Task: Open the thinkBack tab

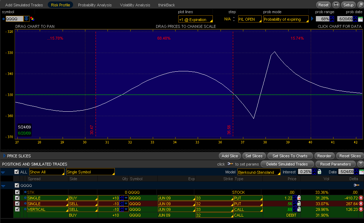Action: pyautogui.click(x=166, y=5)
